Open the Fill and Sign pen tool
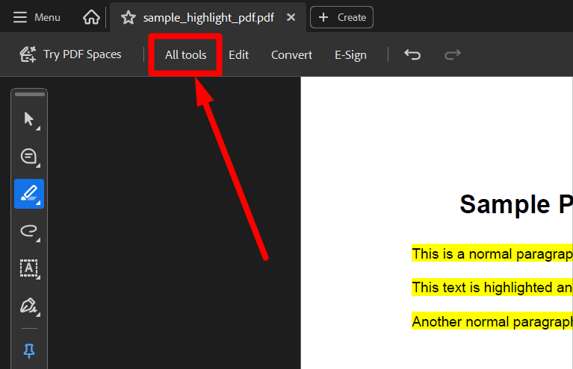Image resolution: width=573 pixels, height=369 pixels. (29, 306)
